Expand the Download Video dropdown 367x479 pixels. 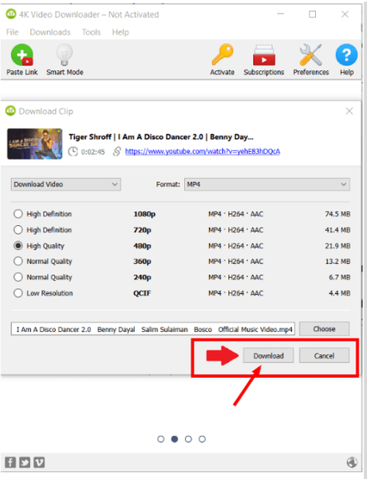tap(66, 184)
